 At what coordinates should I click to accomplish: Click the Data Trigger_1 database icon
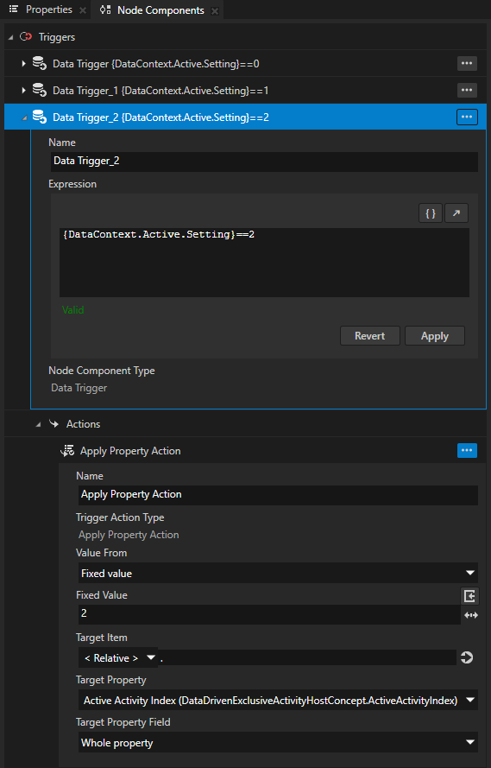coord(39,90)
